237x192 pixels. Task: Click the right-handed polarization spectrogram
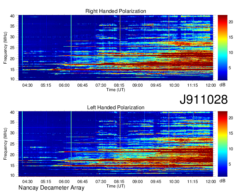pos(116,48)
